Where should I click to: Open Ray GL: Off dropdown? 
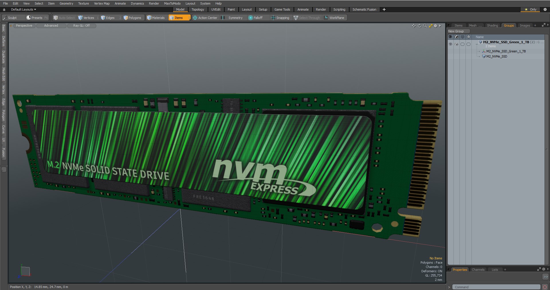pos(81,25)
